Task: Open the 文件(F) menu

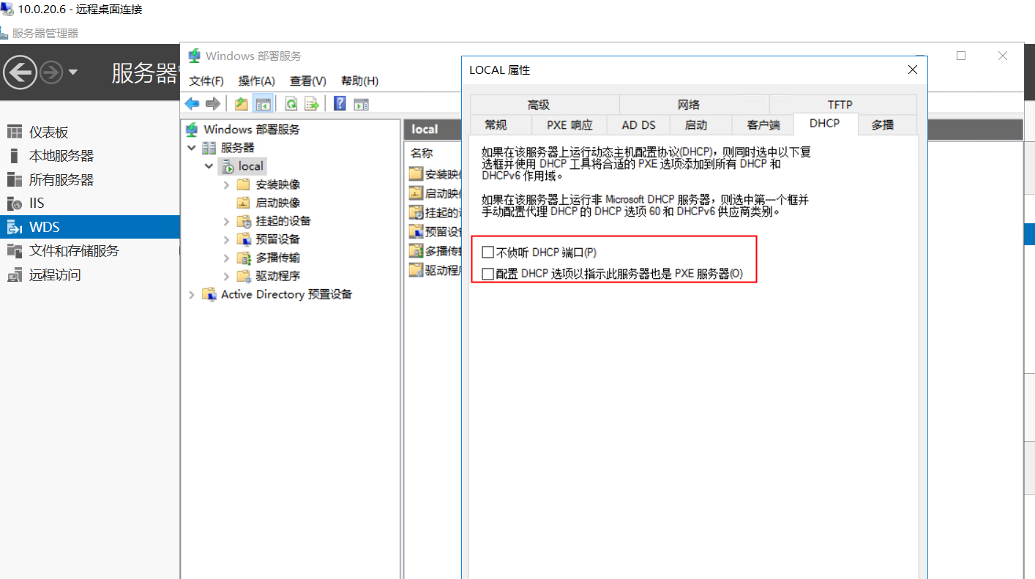Action: pyautogui.click(x=206, y=81)
